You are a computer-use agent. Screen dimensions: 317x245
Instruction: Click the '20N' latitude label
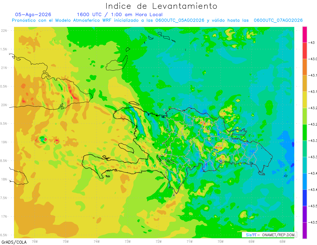point(4,105)
